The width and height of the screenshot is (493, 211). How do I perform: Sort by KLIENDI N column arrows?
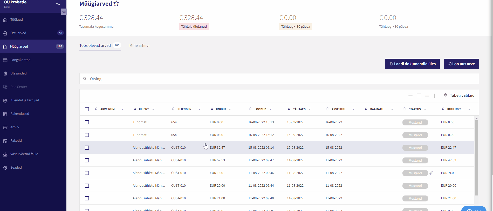(173, 109)
